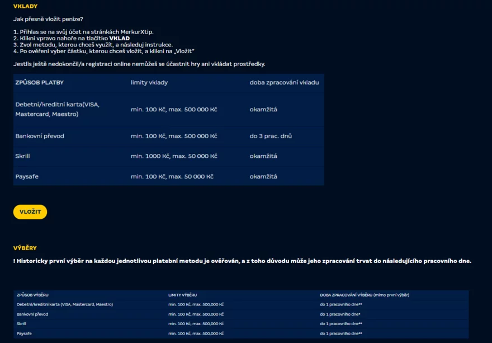
Task: Click the question 'Jak přesně vložit peníze?'
Action: tap(48, 19)
